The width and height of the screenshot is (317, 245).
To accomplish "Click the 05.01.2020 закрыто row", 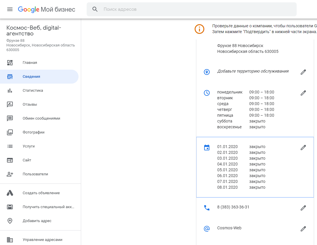I will click(241, 170).
